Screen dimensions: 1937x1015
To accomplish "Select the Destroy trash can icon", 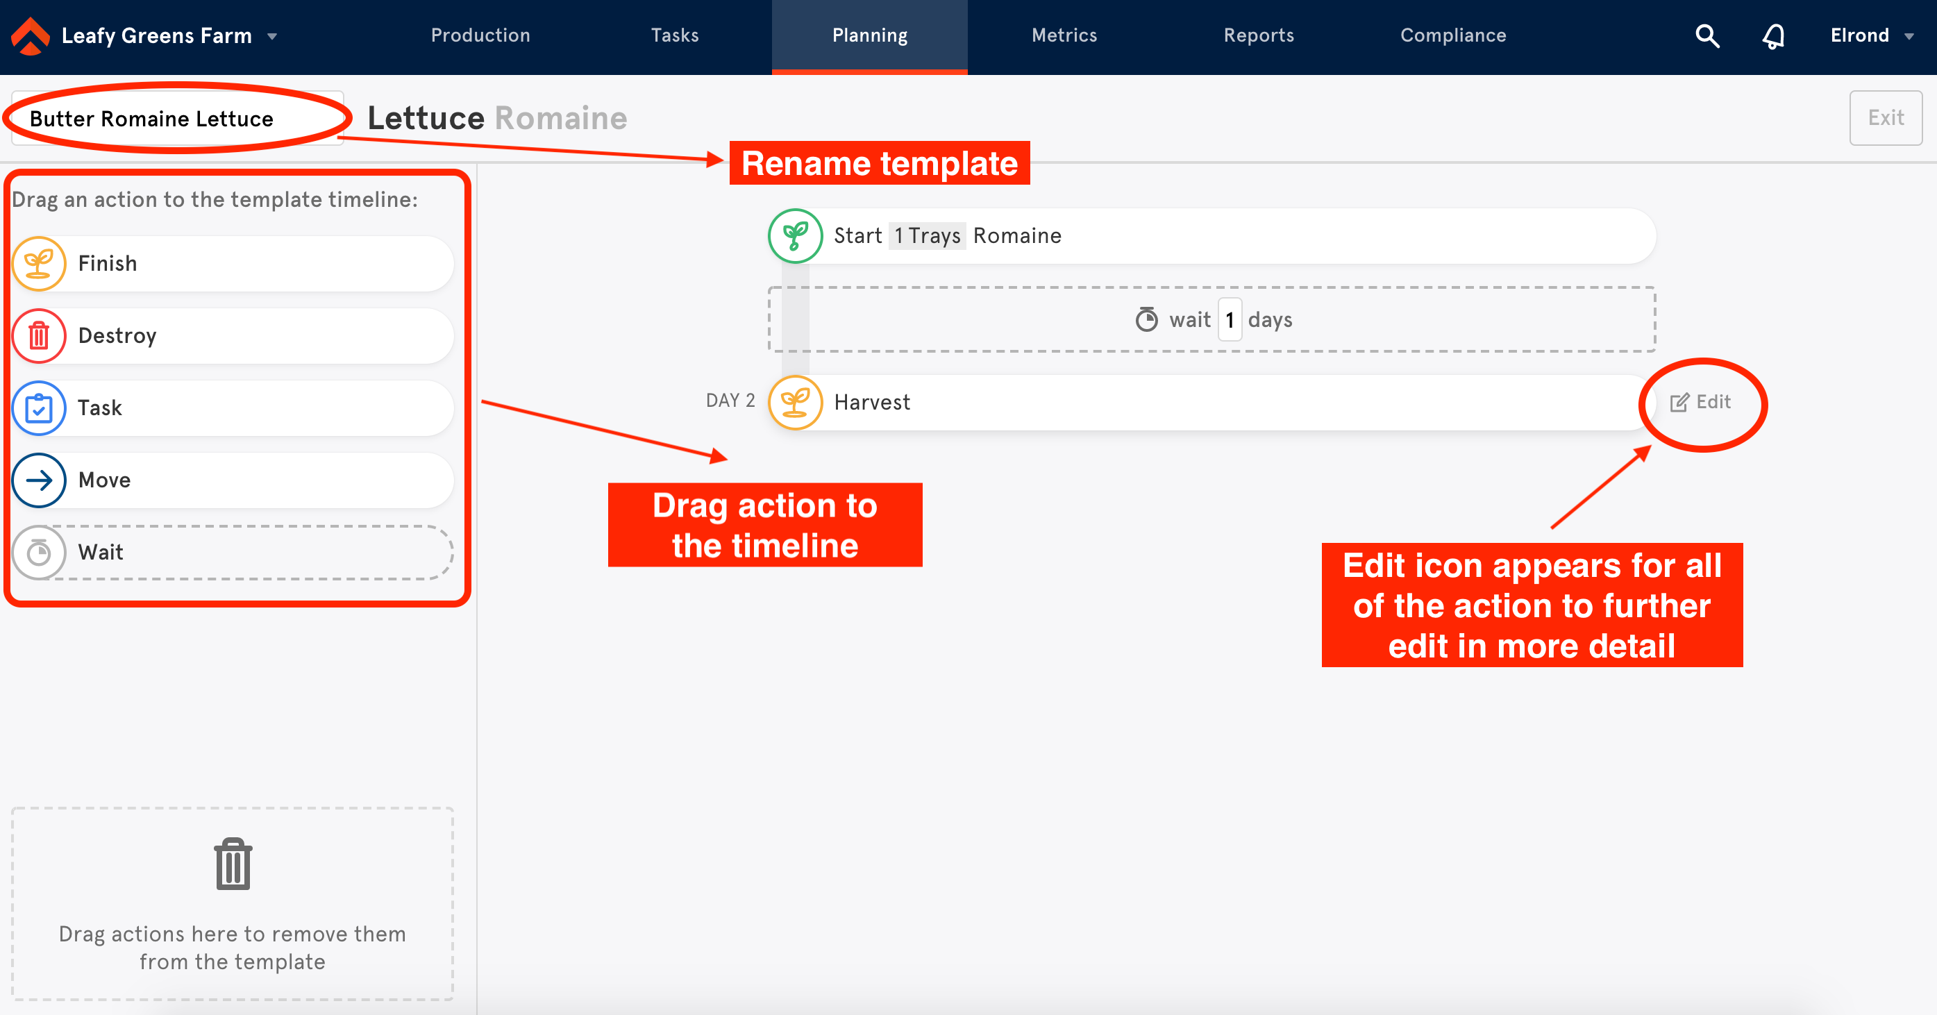I will tap(39, 335).
